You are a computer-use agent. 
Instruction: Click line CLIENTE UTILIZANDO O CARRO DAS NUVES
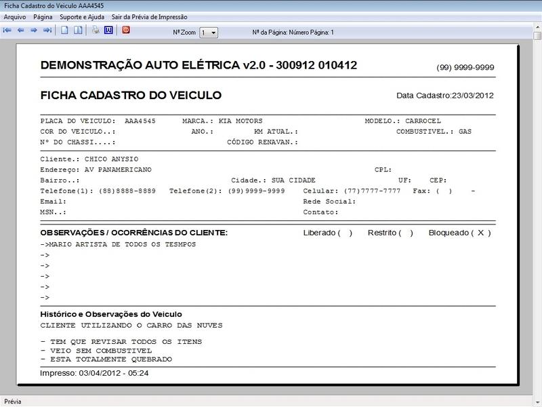(x=131, y=326)
